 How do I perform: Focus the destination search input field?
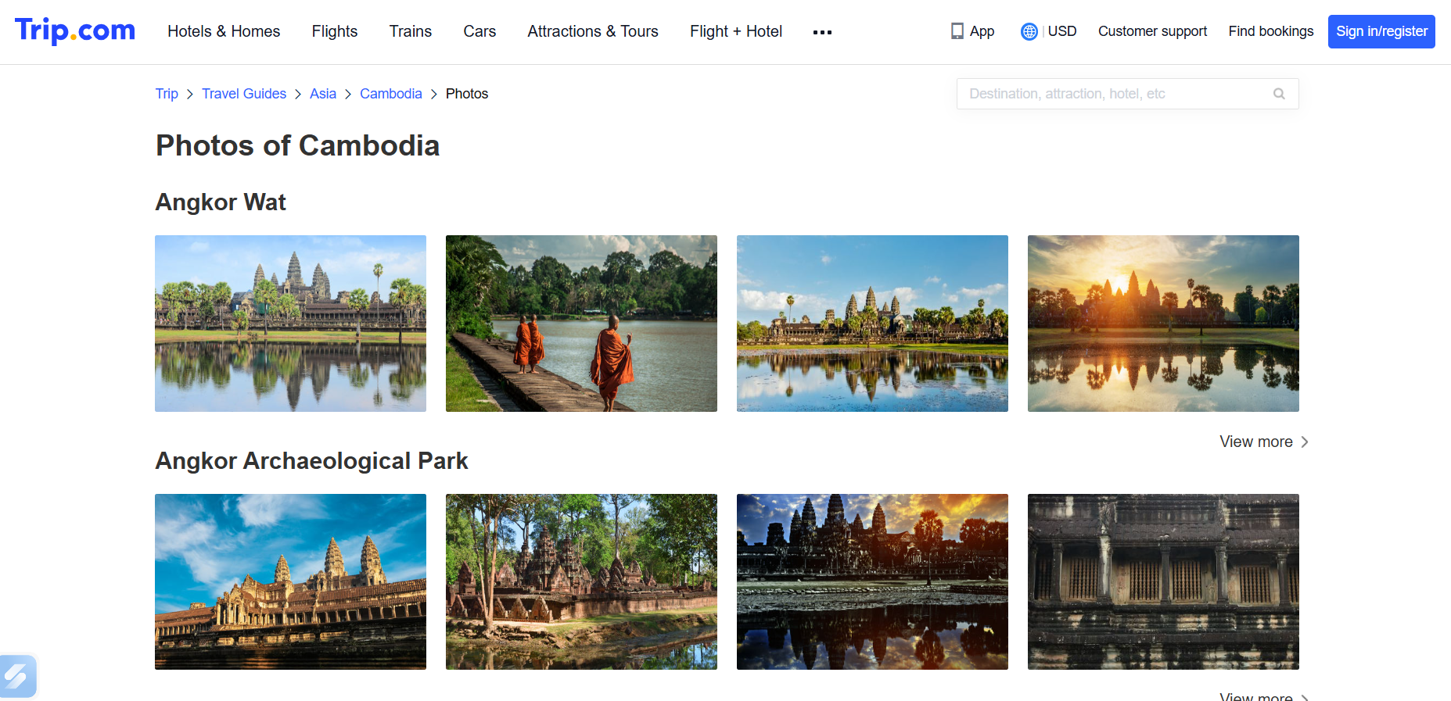1127,94
